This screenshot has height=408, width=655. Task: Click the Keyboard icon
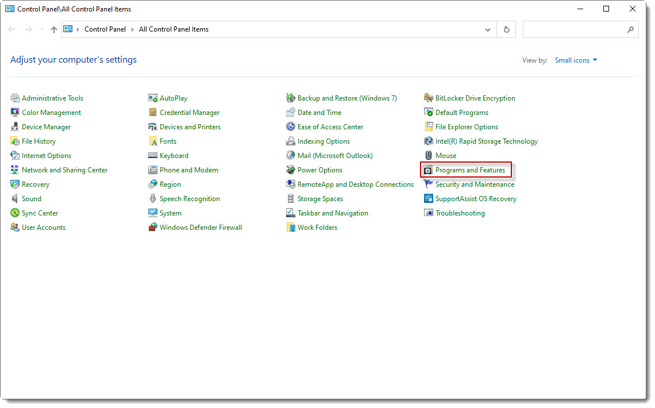point(153,156)
